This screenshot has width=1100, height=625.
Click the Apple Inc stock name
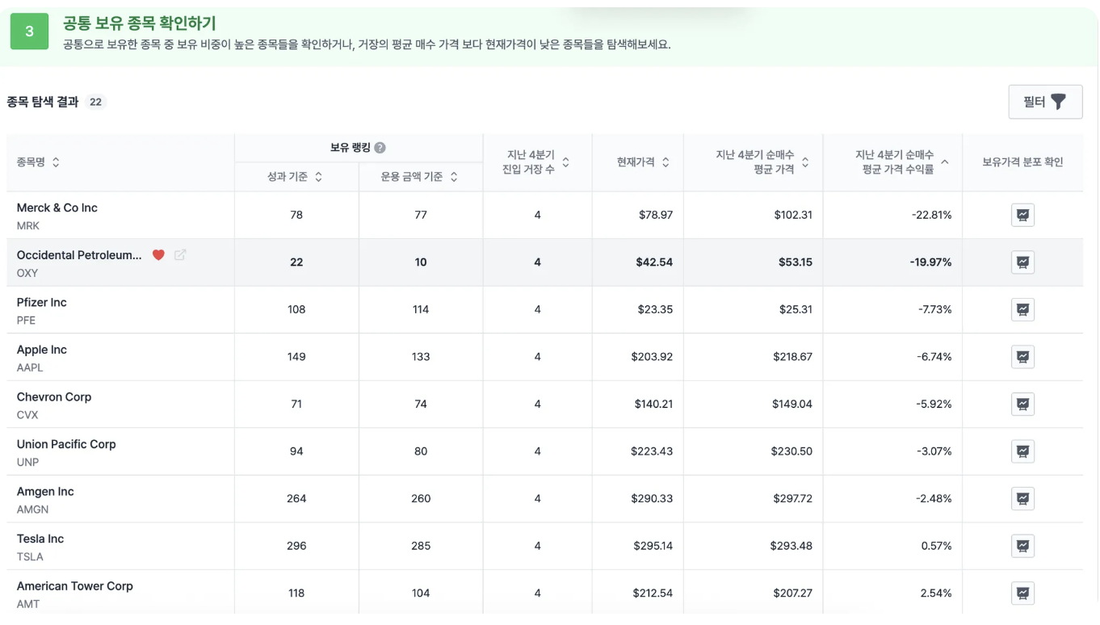point(42,350)
